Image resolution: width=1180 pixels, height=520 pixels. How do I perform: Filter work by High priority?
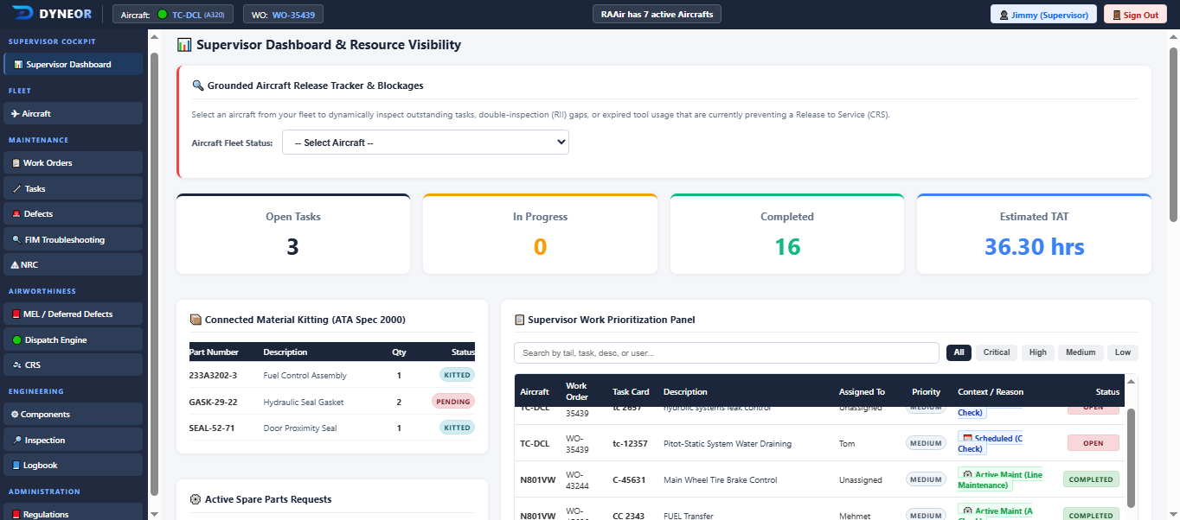(1038, 352)
